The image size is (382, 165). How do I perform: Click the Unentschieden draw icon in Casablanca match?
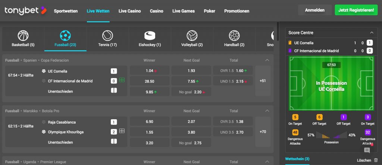click(x=114, y=141)
